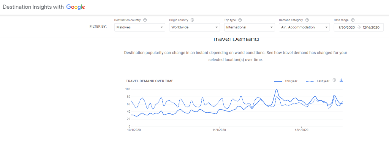Toggle the This year legend series
Viewport: 389px width, 143px height.
click(x=286, y=81)
